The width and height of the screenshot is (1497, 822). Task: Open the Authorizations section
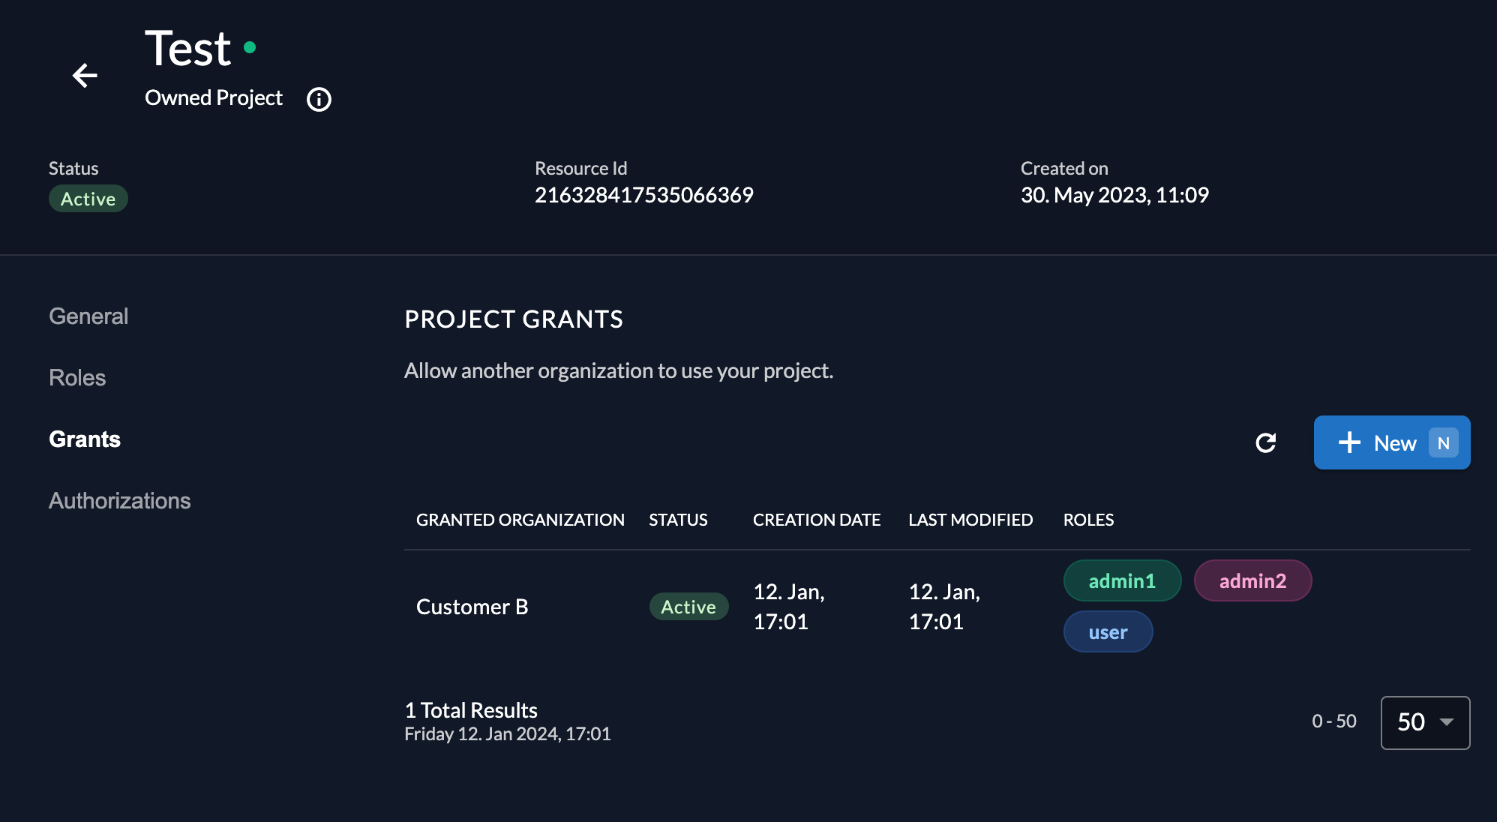tap(119, 500)
